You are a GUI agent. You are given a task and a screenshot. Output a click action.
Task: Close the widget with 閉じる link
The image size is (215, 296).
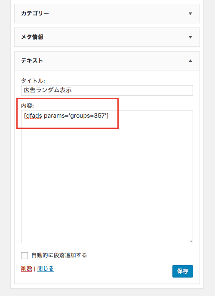(x=46, y=269)
